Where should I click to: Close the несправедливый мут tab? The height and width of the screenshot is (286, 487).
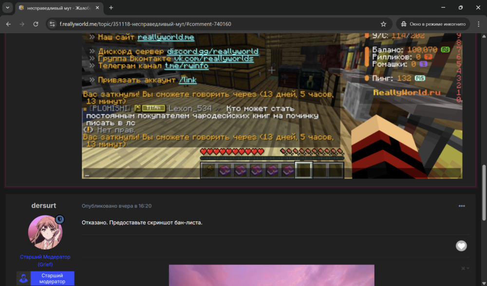(x=97, y=8)
